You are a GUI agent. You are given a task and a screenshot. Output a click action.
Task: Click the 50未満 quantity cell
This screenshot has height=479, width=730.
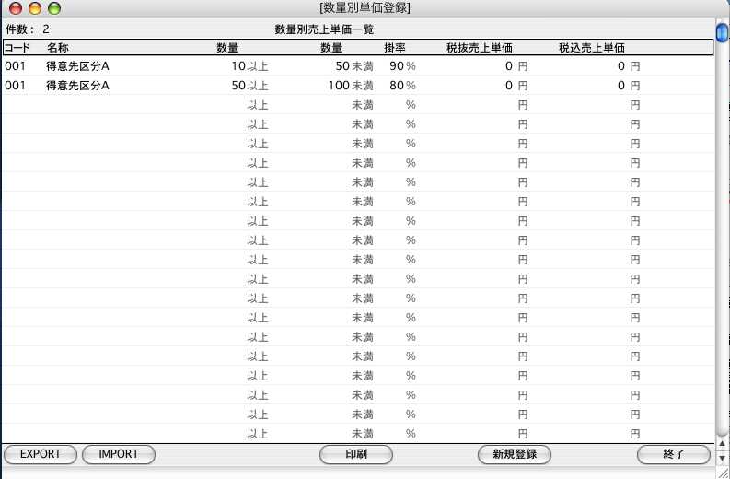tap(354, 66)
